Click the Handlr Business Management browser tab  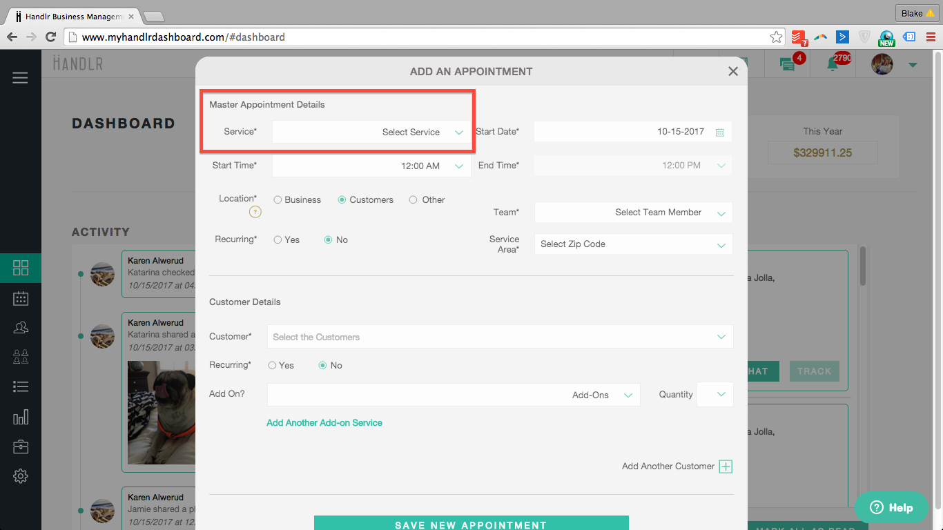[69, 16]
